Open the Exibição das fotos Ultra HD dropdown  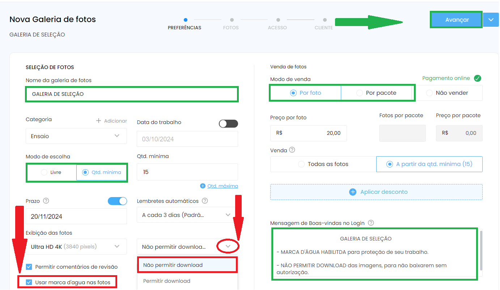click(76, 247)
